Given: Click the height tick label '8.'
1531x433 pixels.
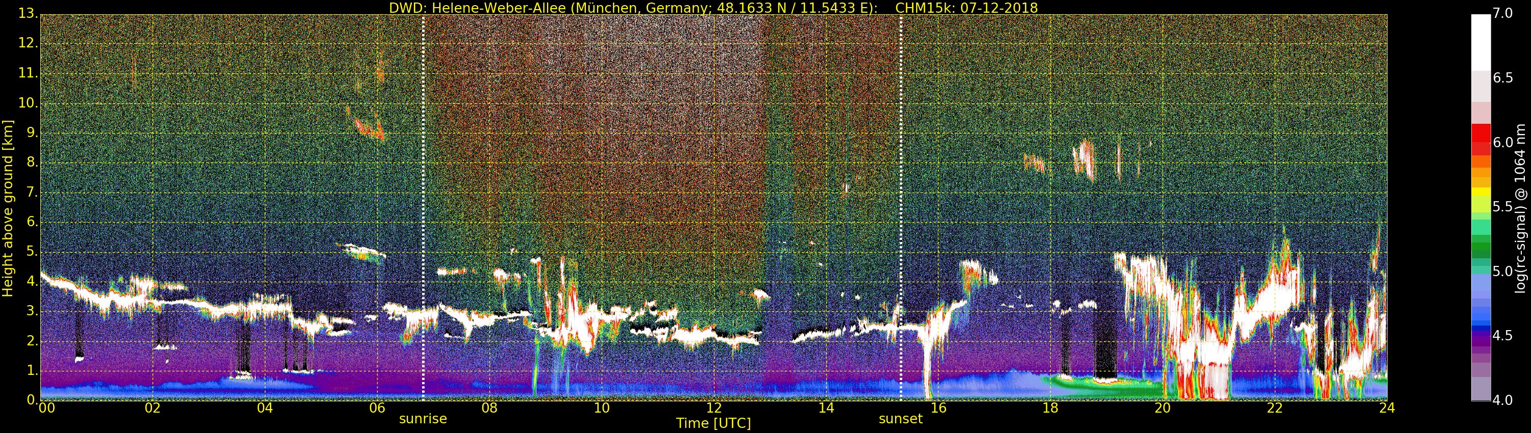Looking at the screenshot, I should point(32,162).
